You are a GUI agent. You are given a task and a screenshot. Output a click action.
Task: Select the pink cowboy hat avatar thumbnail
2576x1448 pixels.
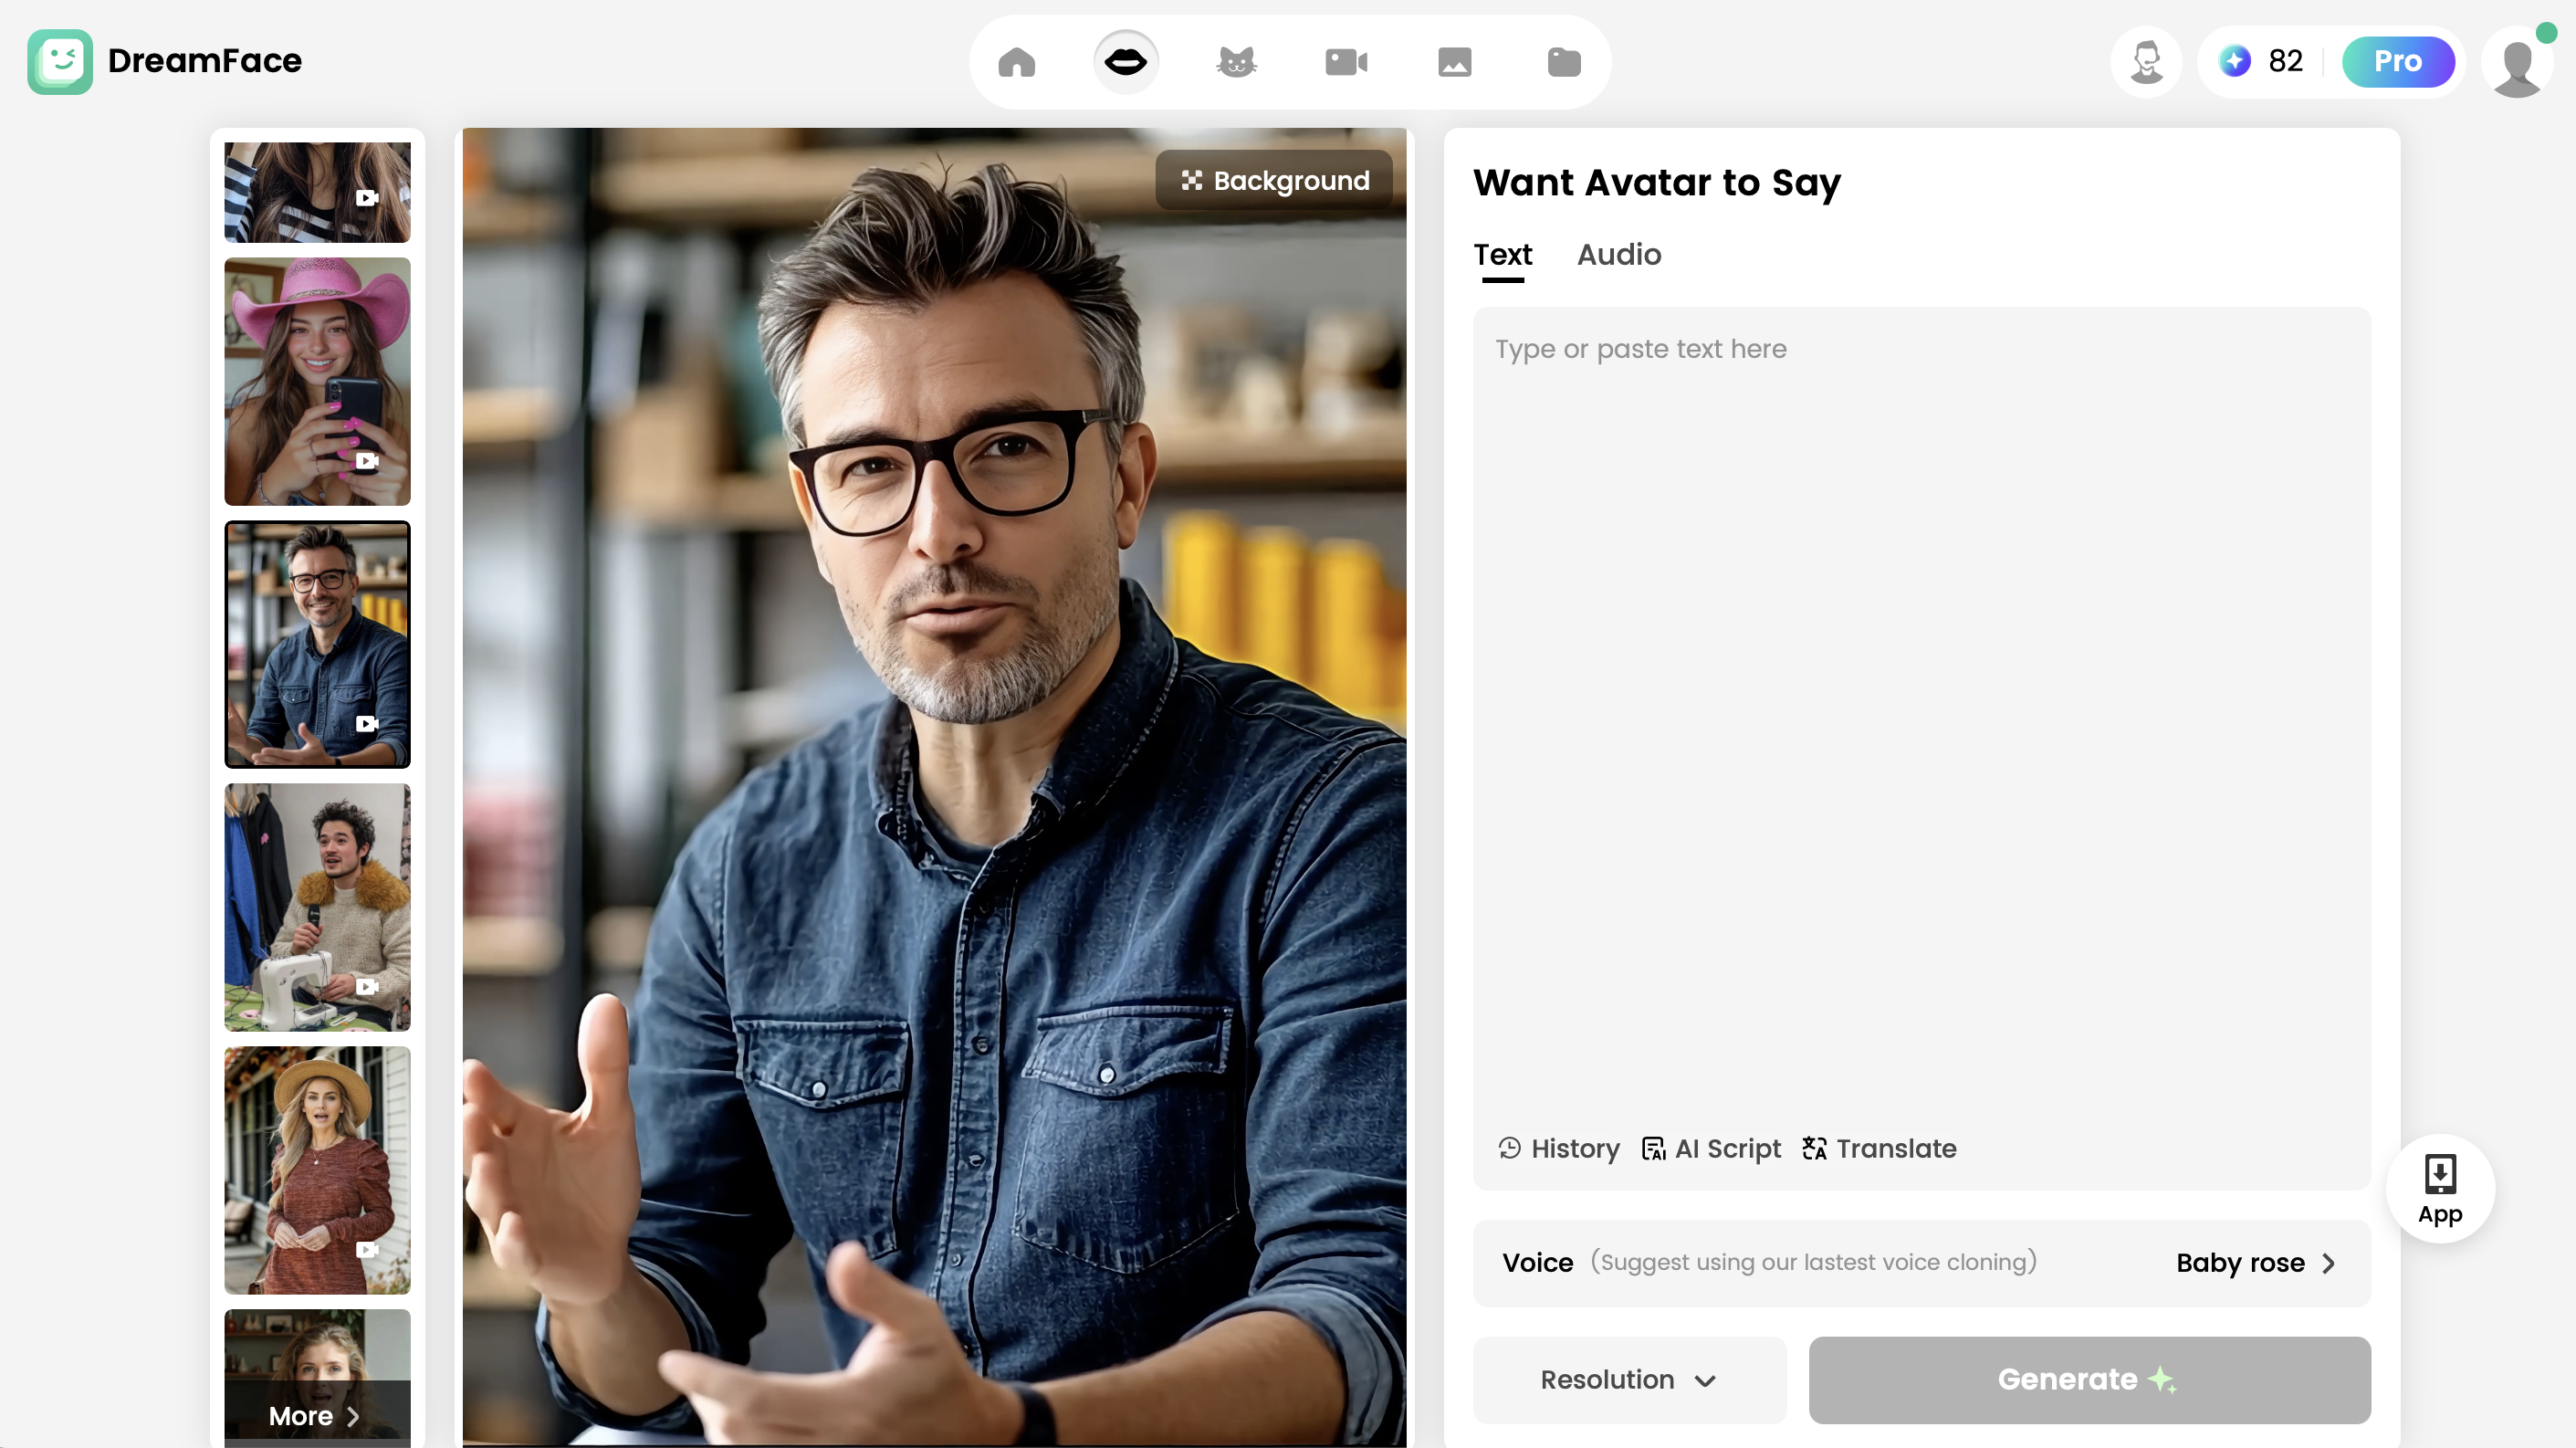[317, 381]
